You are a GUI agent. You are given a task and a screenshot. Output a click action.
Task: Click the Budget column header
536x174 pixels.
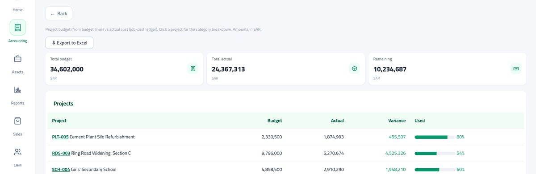click(275, 121)
